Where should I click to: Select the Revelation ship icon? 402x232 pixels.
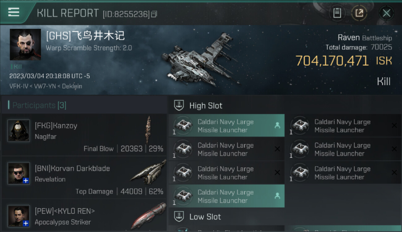coord(148,172)
